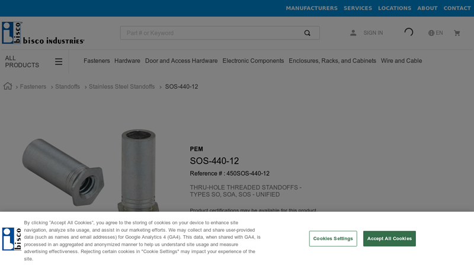Open the Door and Access Hardware menu
474x266 pixels.
181,61
